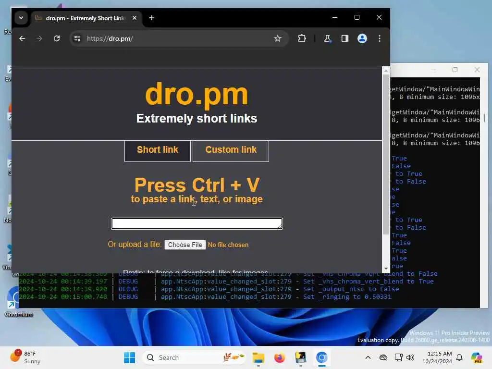Close the dro.pm tab

[135, 18]
